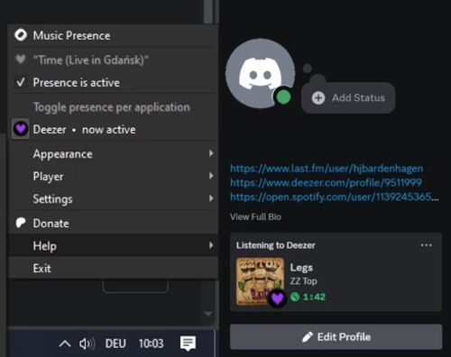Click the DEU language indicator
451x357 pixels.
(x=115, y=343)
